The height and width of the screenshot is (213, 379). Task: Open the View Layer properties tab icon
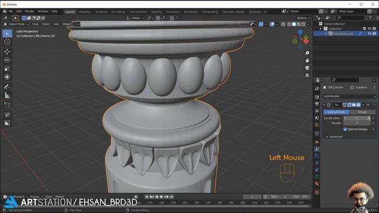point(317,111)
